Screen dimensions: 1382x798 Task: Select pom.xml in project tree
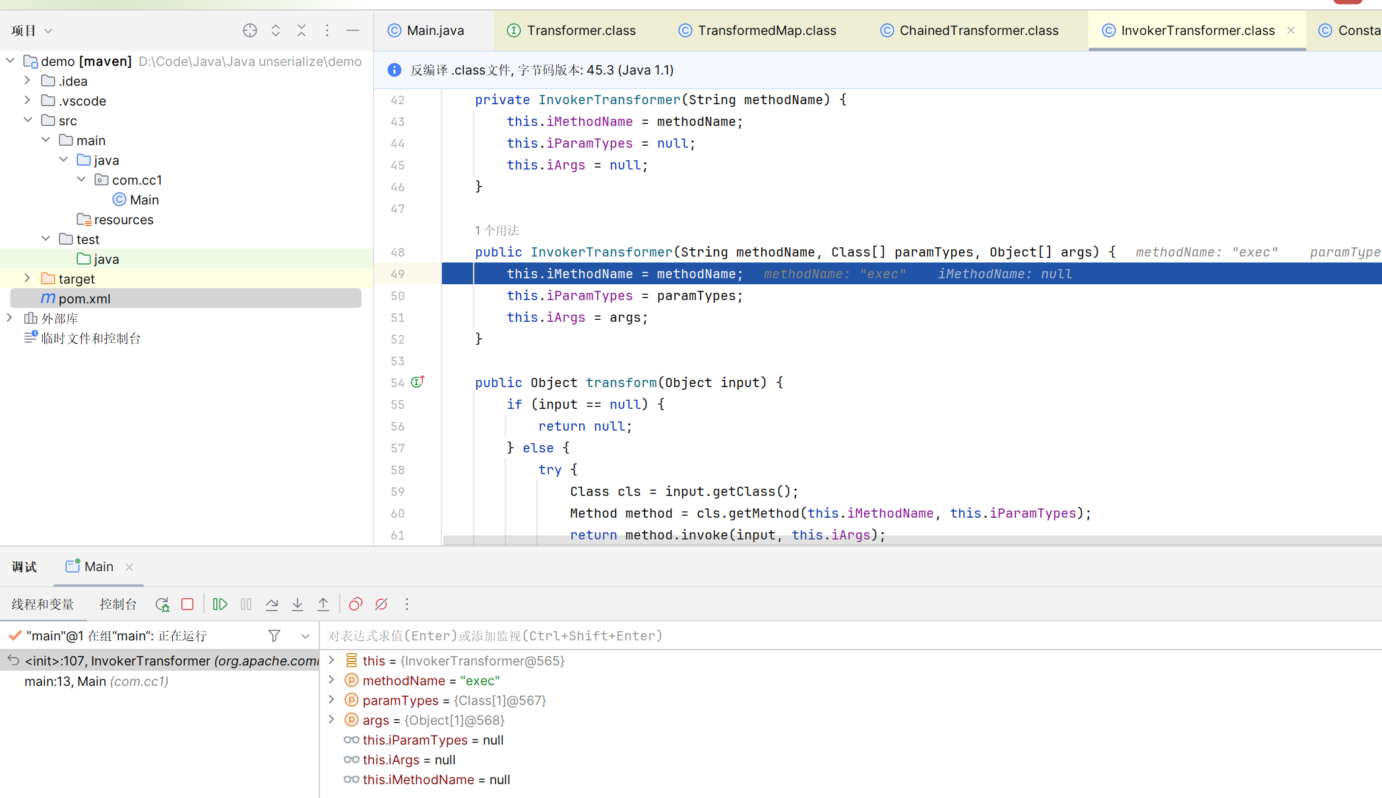click(186, 299)
